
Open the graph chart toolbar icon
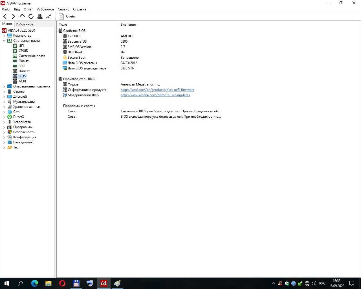[49, 16]
